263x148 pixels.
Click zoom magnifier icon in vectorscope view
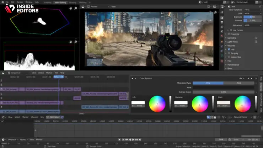click(76, 8)
